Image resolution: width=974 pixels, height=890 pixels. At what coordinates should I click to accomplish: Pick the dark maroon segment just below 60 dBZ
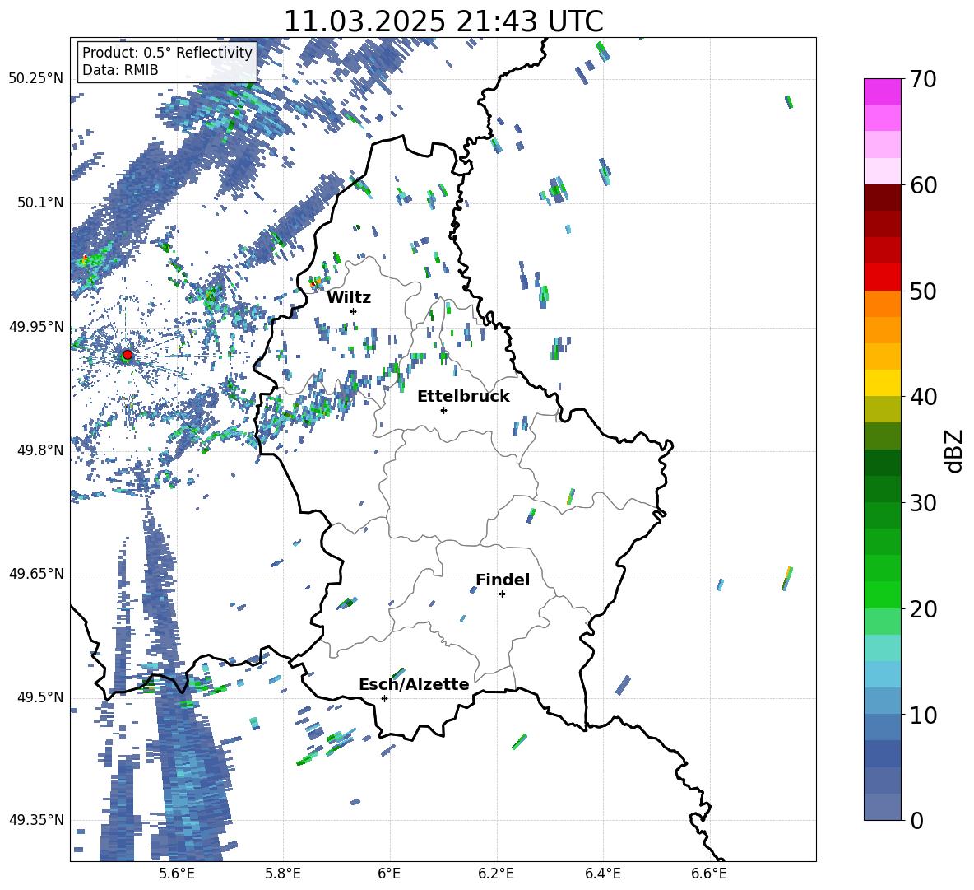pyautogui.click(x=882, y=198)
